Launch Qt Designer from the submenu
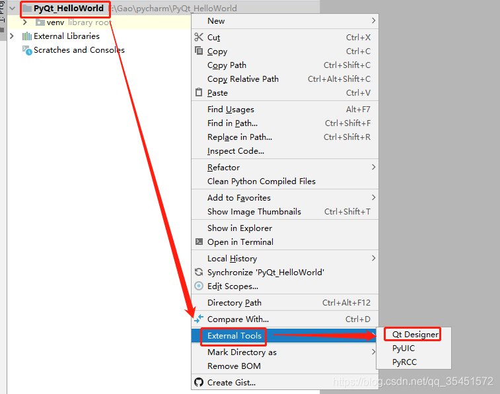500x394 pixels. pyautogui.click(x=413, y=334)
